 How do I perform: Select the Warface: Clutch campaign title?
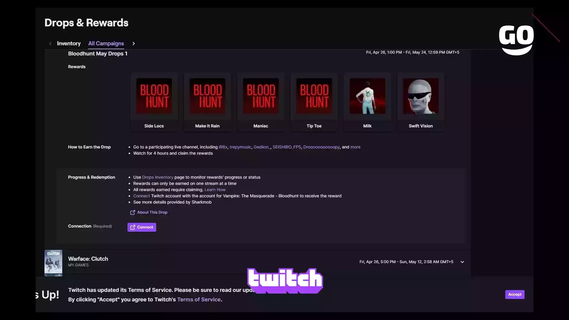88,259
